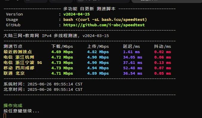The height and width of the screenshot is (118, 202).
Task: Click jitter value 0.06 ms
Action: pyautogui.click(x=163, y=57)
